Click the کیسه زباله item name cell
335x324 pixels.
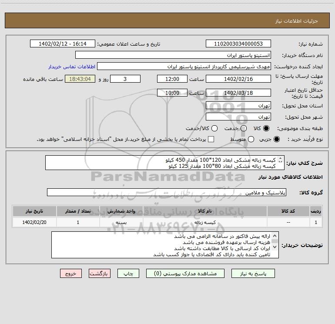205,222
